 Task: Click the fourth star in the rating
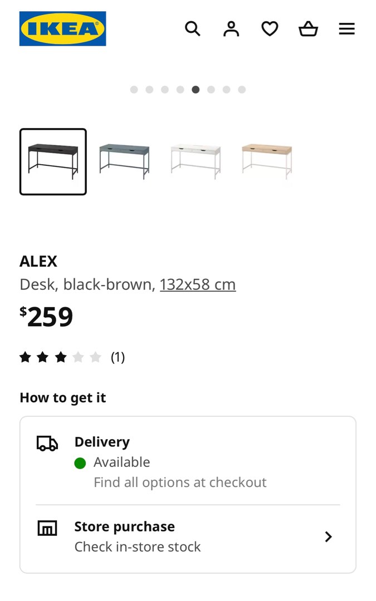(x=79, y=357)
